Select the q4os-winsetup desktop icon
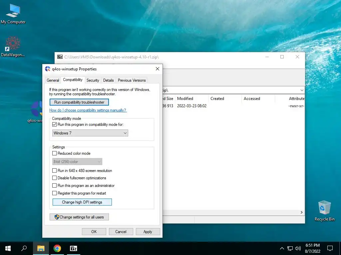 point(35,112)
